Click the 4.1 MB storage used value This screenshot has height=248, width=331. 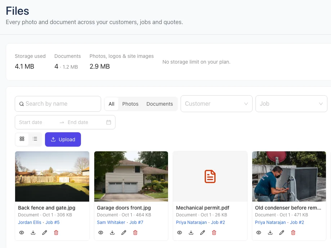point(24,66)
